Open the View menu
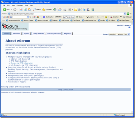The height and width of the screenshot is (118, 135). pyautogui.click(x=13, y=5)
